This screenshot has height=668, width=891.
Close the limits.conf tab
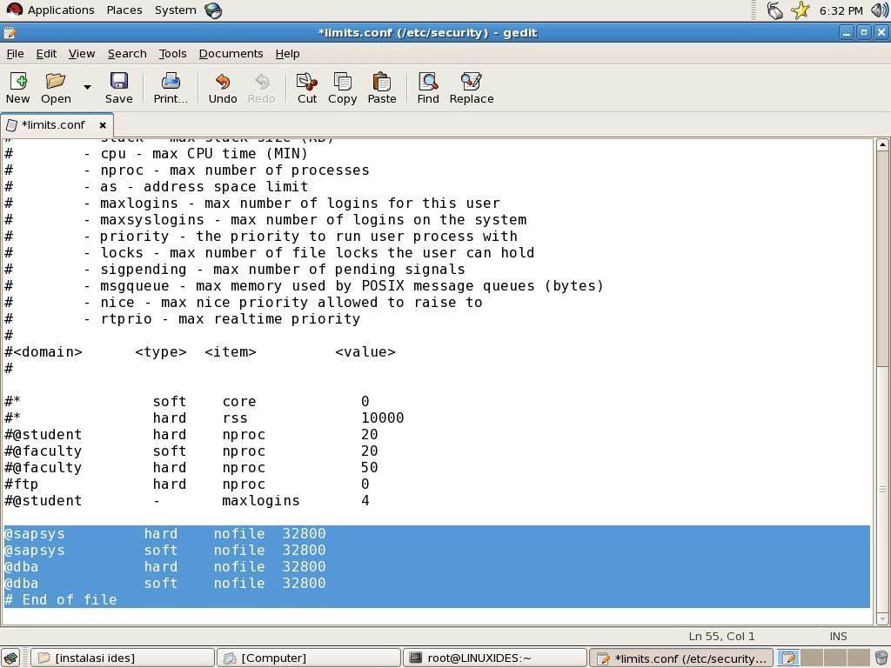click(102, 125)
